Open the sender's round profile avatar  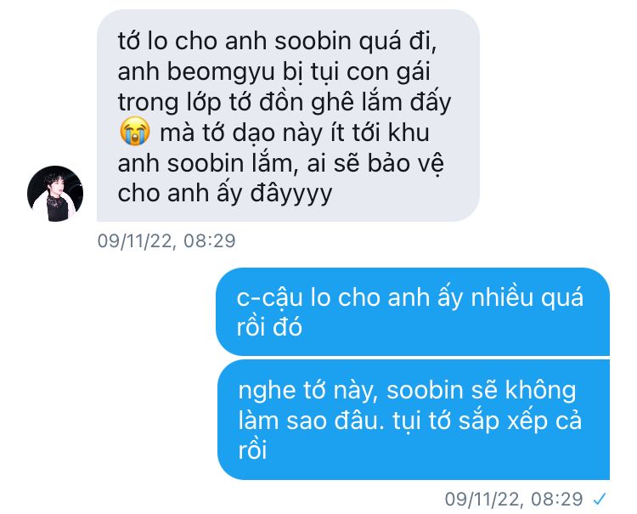click(55, 194)
